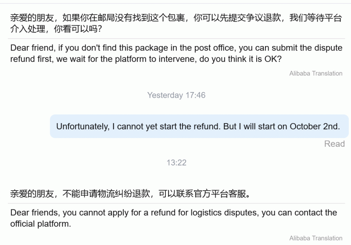351x245 pixels.
Task: Click the words "official platform." in the last translation
Action: coord(40,224)
